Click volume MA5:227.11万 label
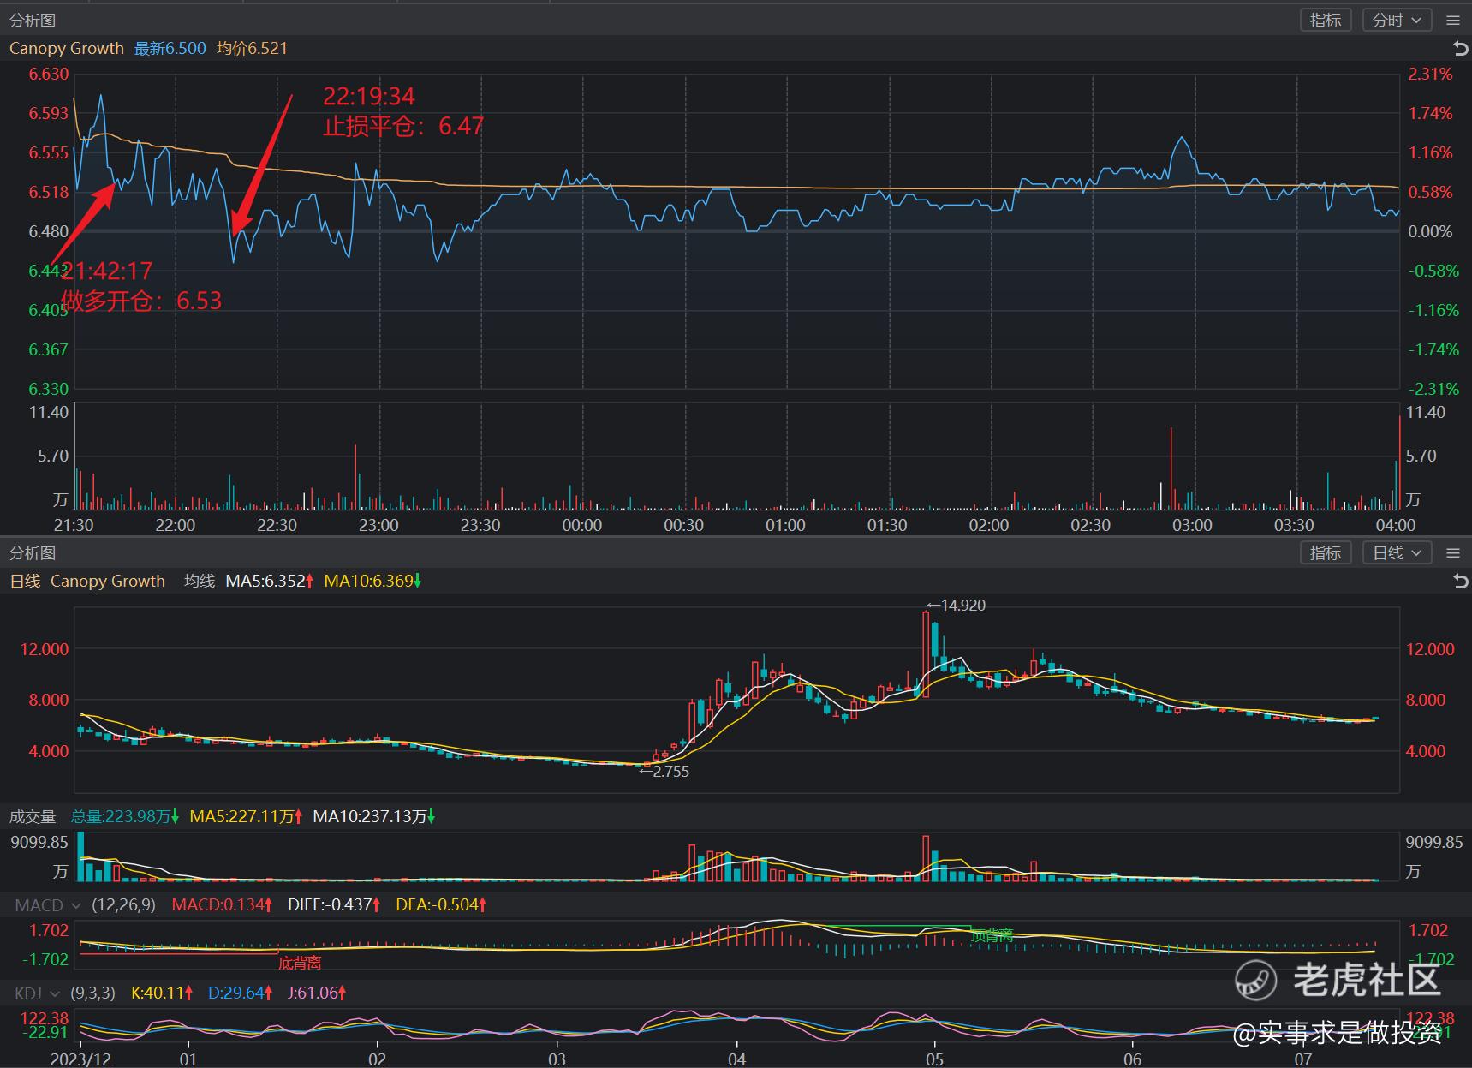Viewport: 1472px width, 1068px height. click(x=246, y=817)
